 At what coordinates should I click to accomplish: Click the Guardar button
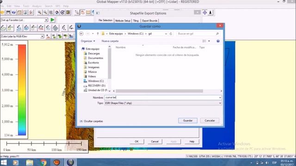pos(188,121)
